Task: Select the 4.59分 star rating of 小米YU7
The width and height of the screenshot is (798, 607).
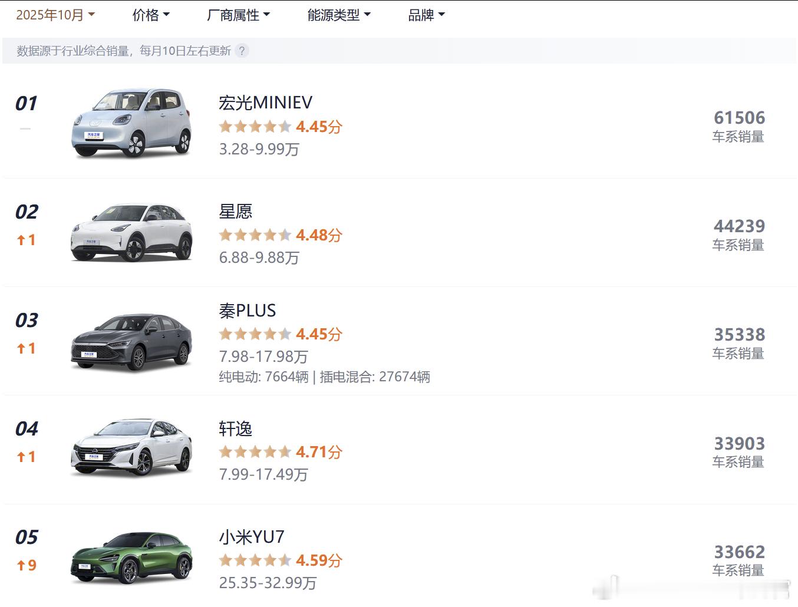Action: click(255, 560)
